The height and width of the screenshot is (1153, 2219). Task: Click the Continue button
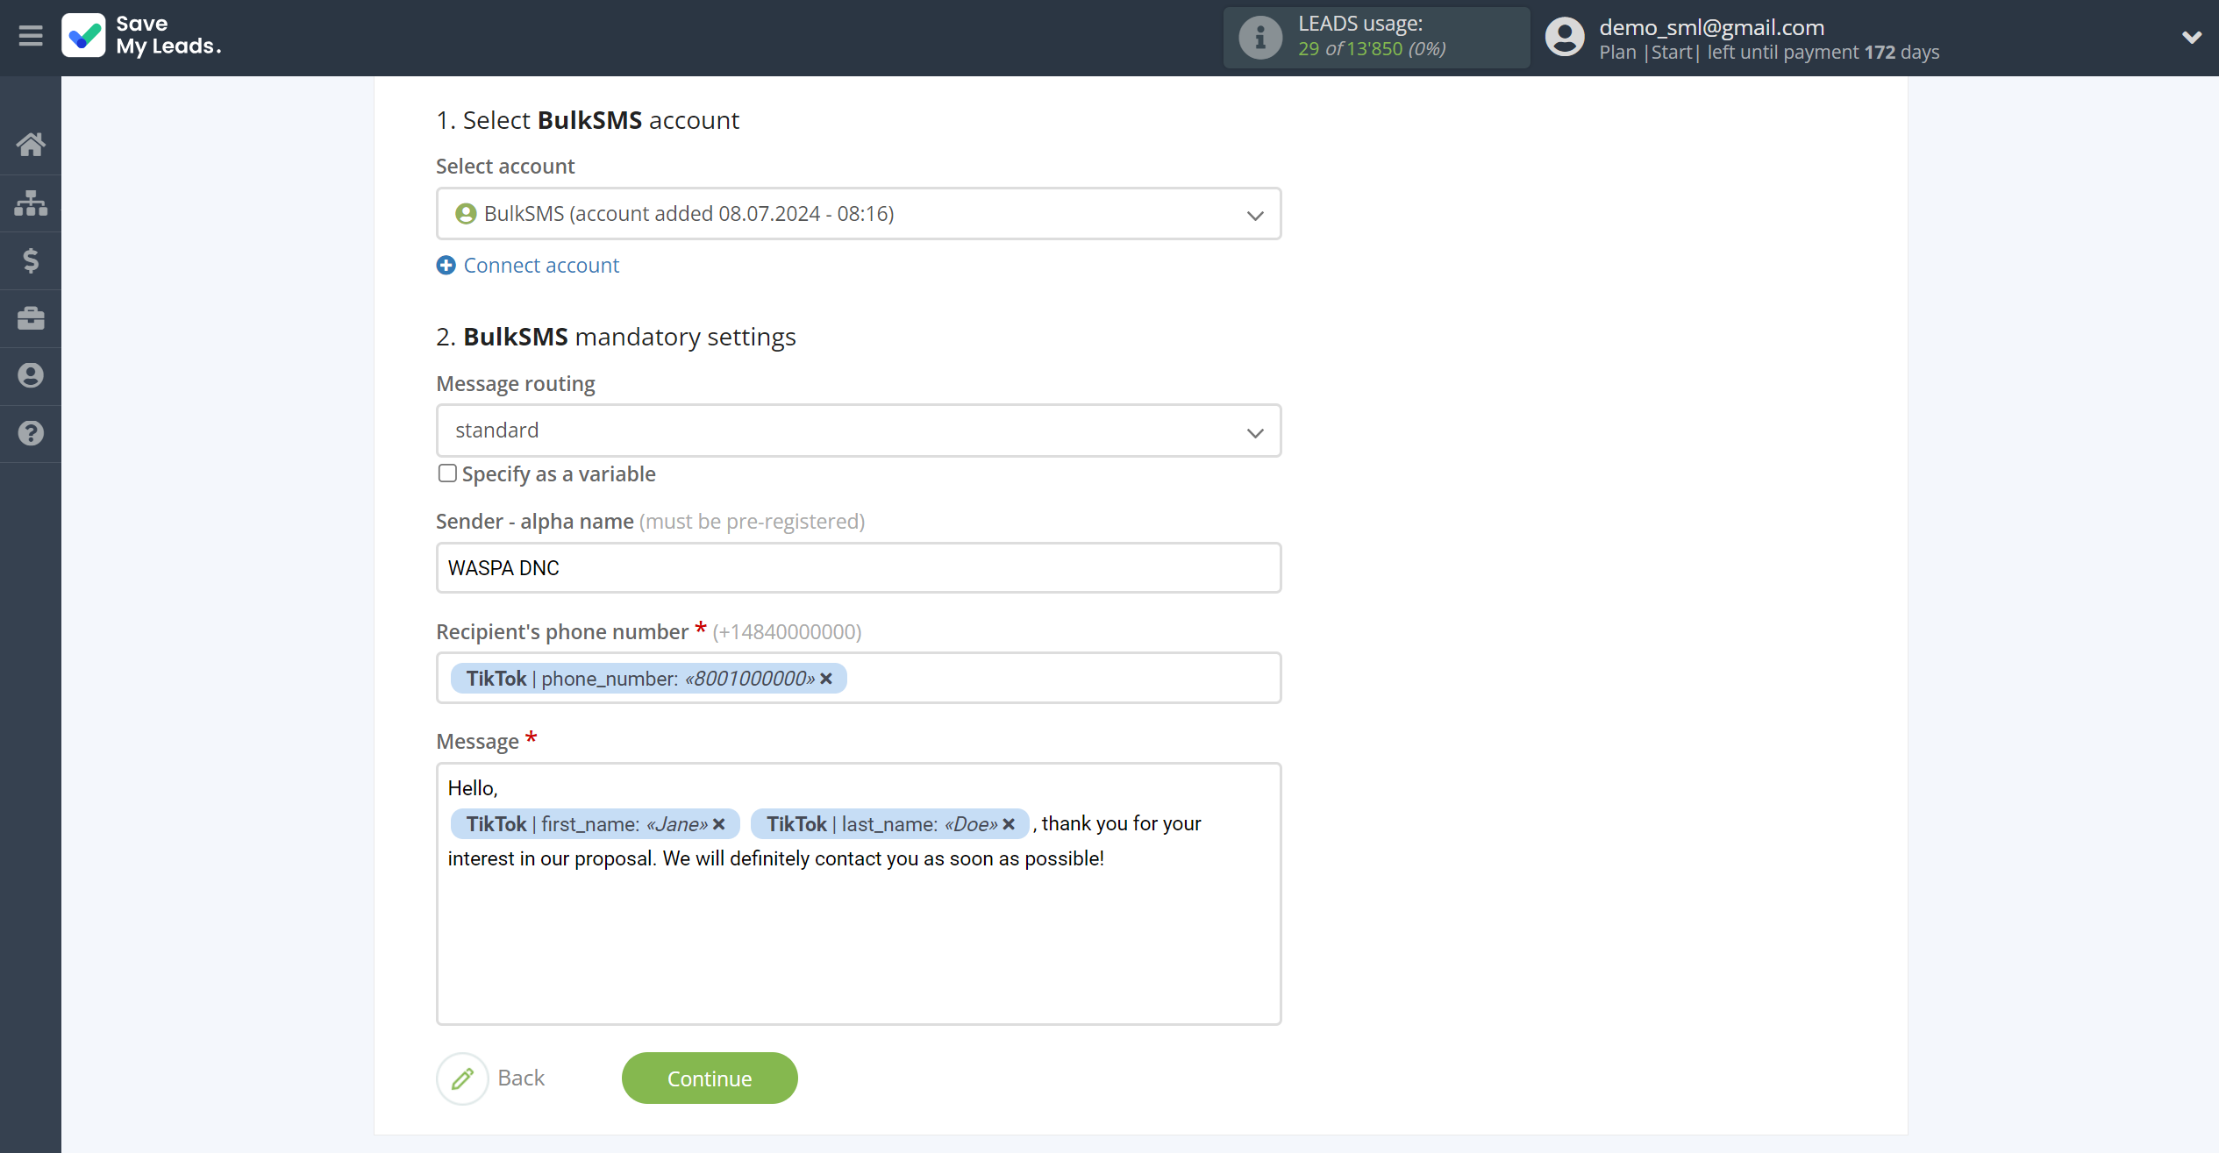point(710,1078)
